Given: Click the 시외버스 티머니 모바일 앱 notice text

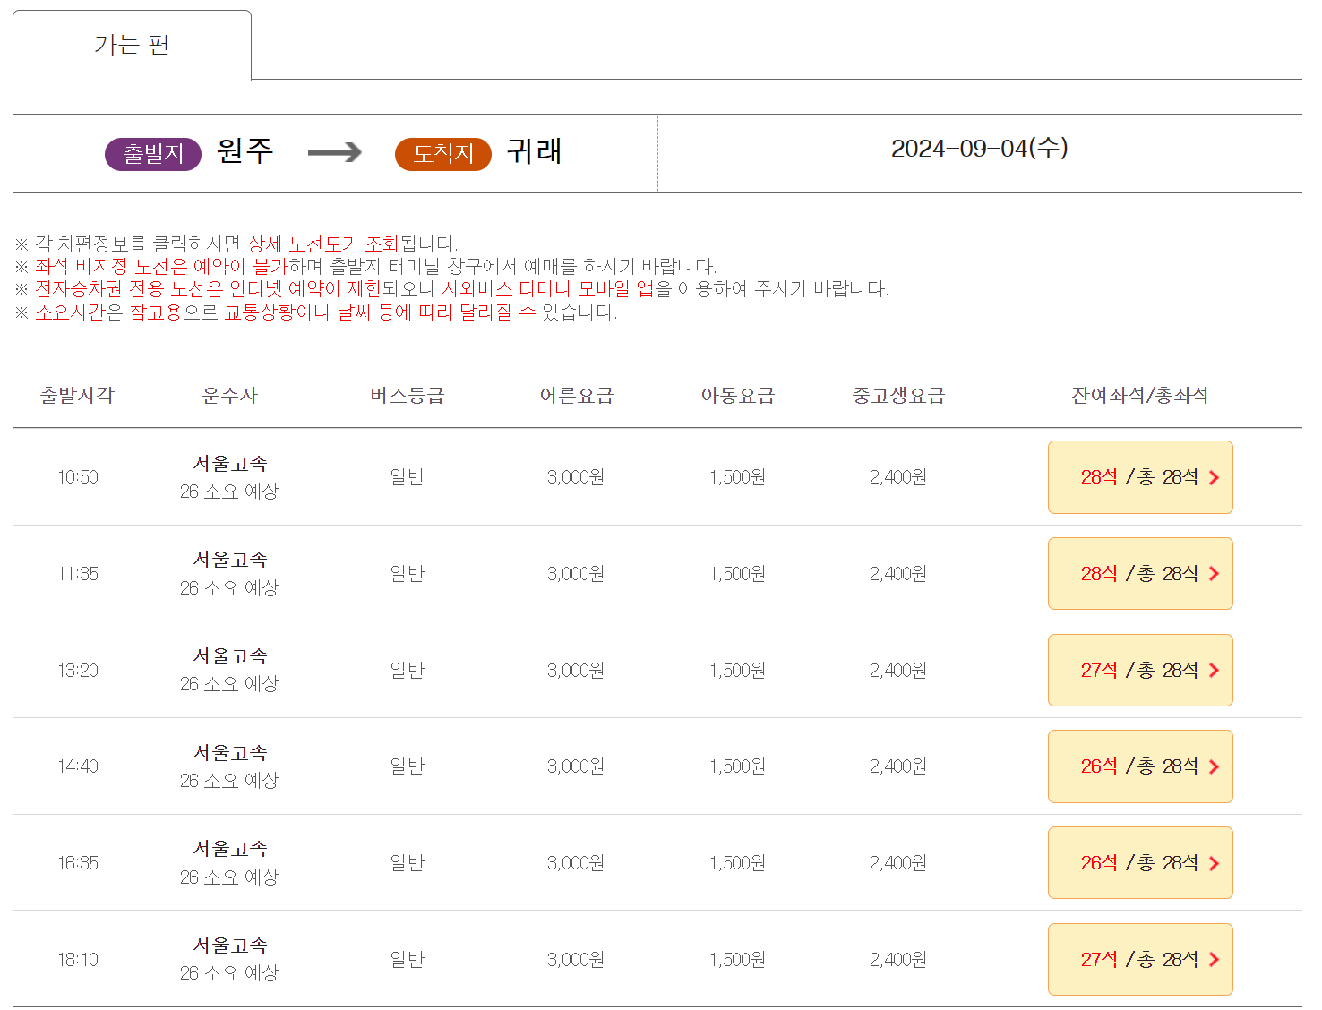Looking at the screenshot, I should click(x=548, y=289).
